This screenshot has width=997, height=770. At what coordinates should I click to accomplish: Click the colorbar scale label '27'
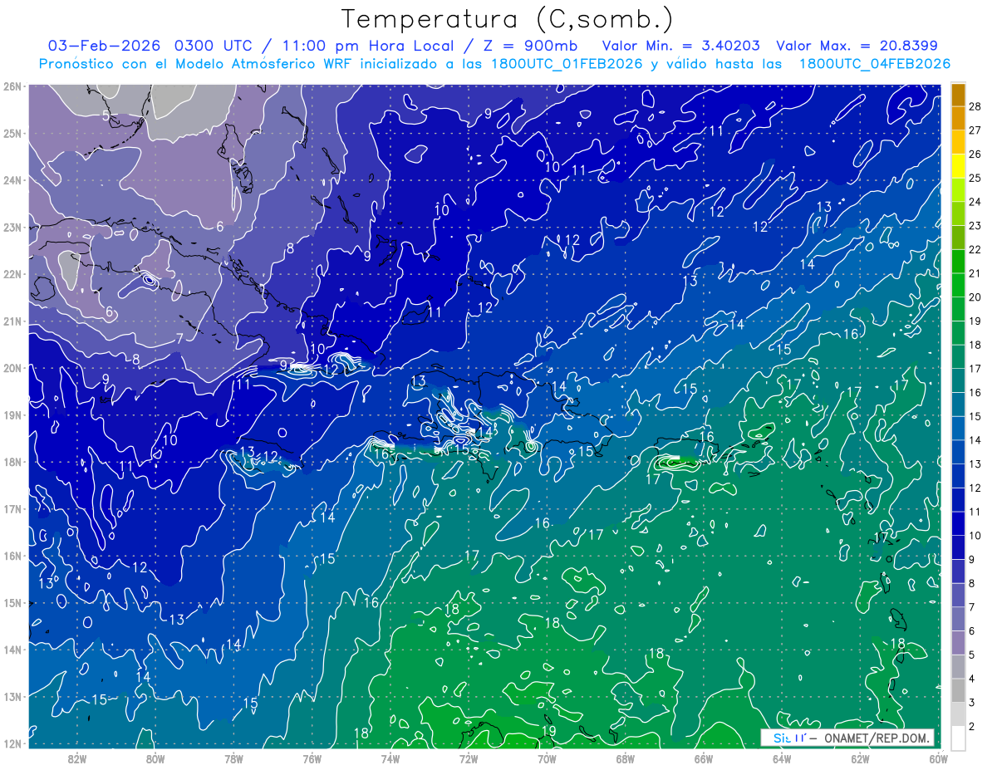[x=975, y=130]
